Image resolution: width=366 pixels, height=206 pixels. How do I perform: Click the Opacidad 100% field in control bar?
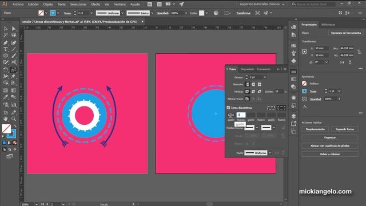[x=177, y=13]
